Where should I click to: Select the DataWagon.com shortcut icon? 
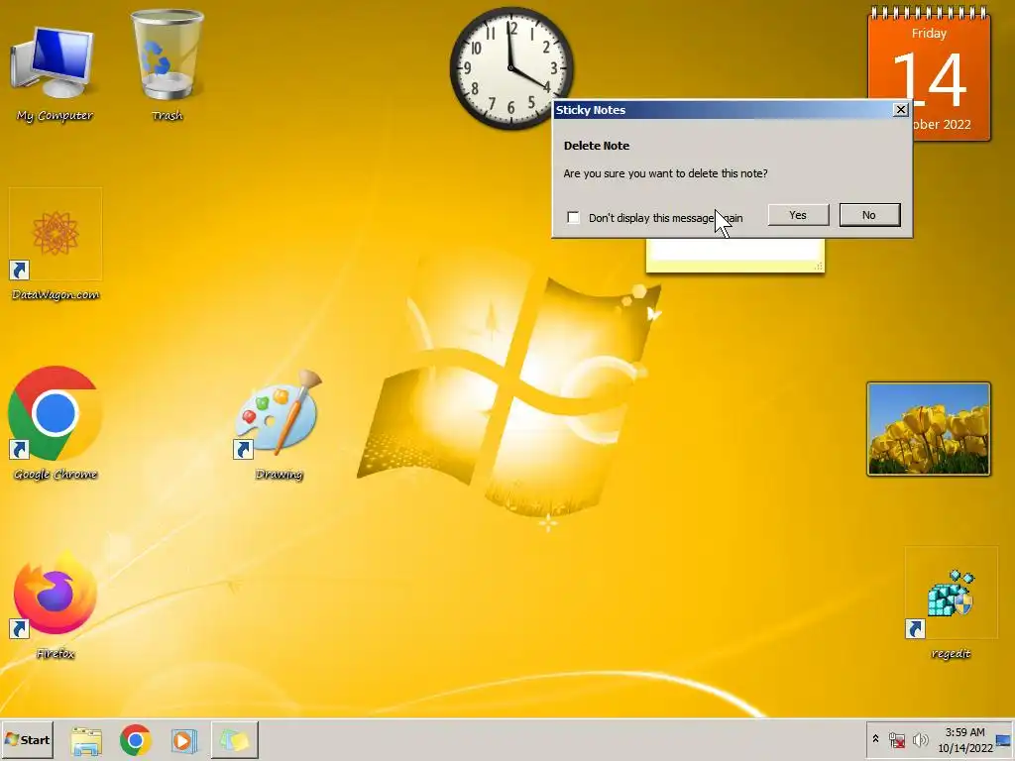coord(56,246)
